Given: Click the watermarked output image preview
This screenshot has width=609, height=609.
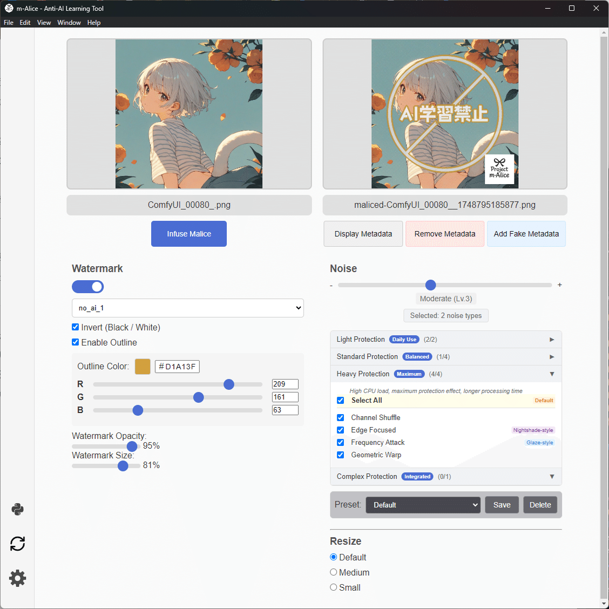Looking at the screenshot, I should coord(445,114).
